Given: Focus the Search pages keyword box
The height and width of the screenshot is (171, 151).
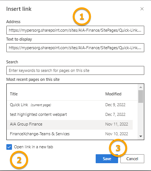Looking at the screenshot, I should click(75, 70).
